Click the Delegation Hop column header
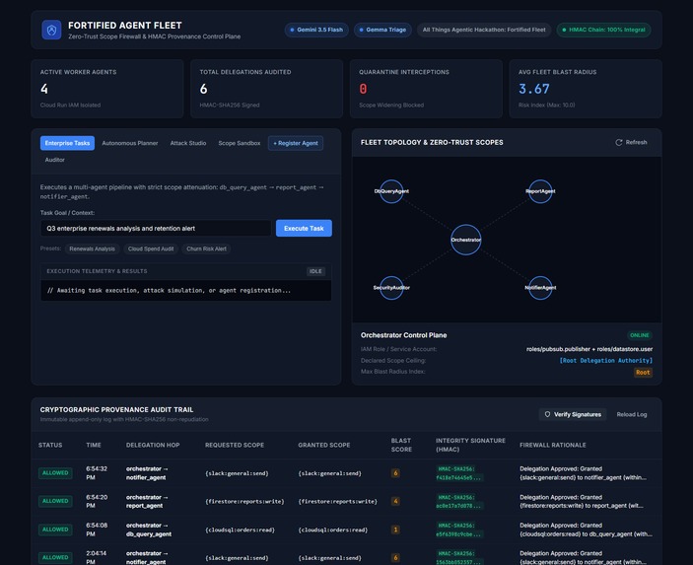Screen dimensions: 693x565 tap(153, 445)
